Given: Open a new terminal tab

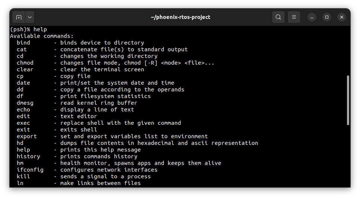Looking at the screenshot, I should click(19, 17).
